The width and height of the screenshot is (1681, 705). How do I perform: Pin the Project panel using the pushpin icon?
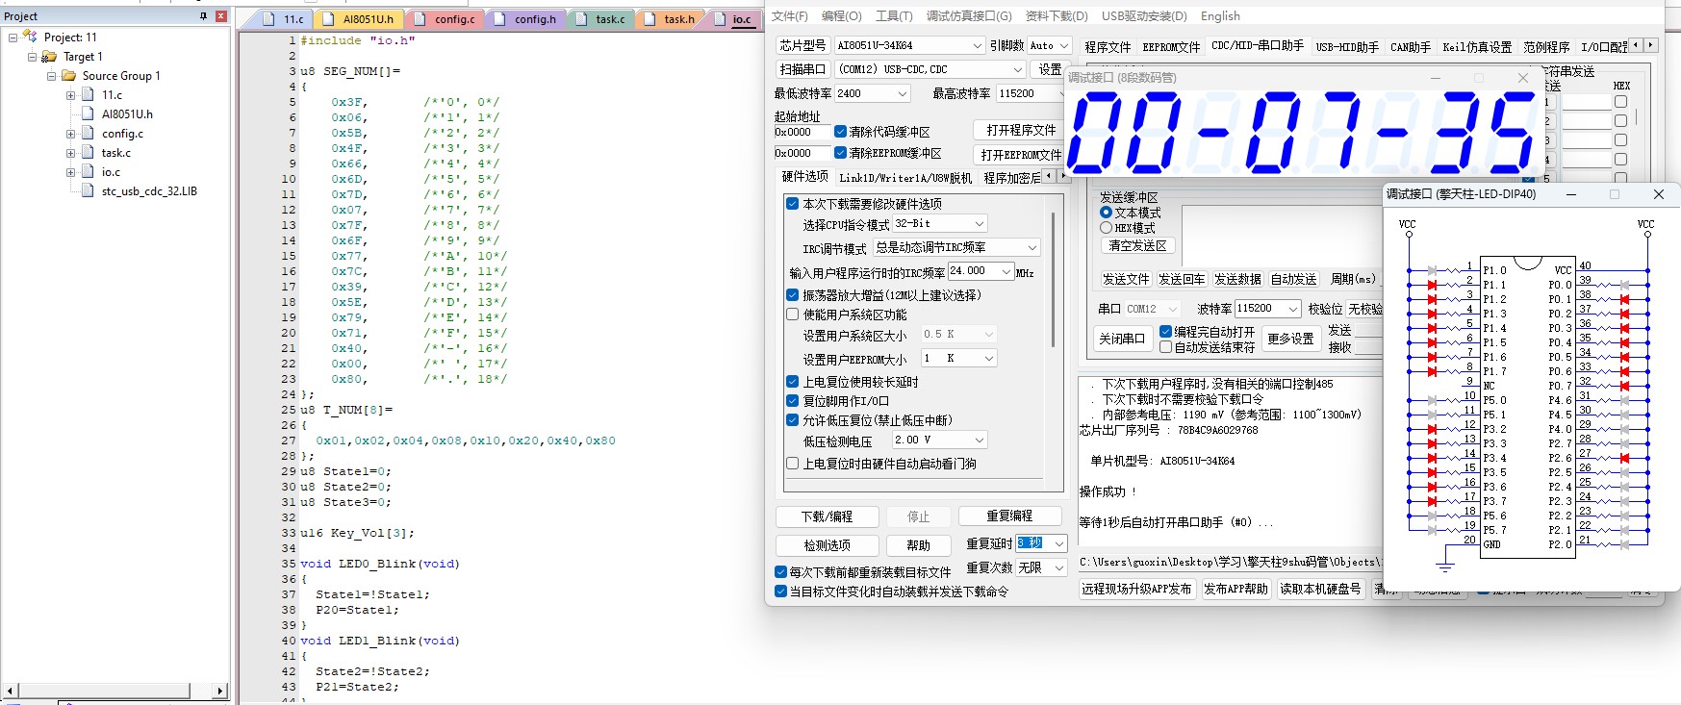(203, 16)
